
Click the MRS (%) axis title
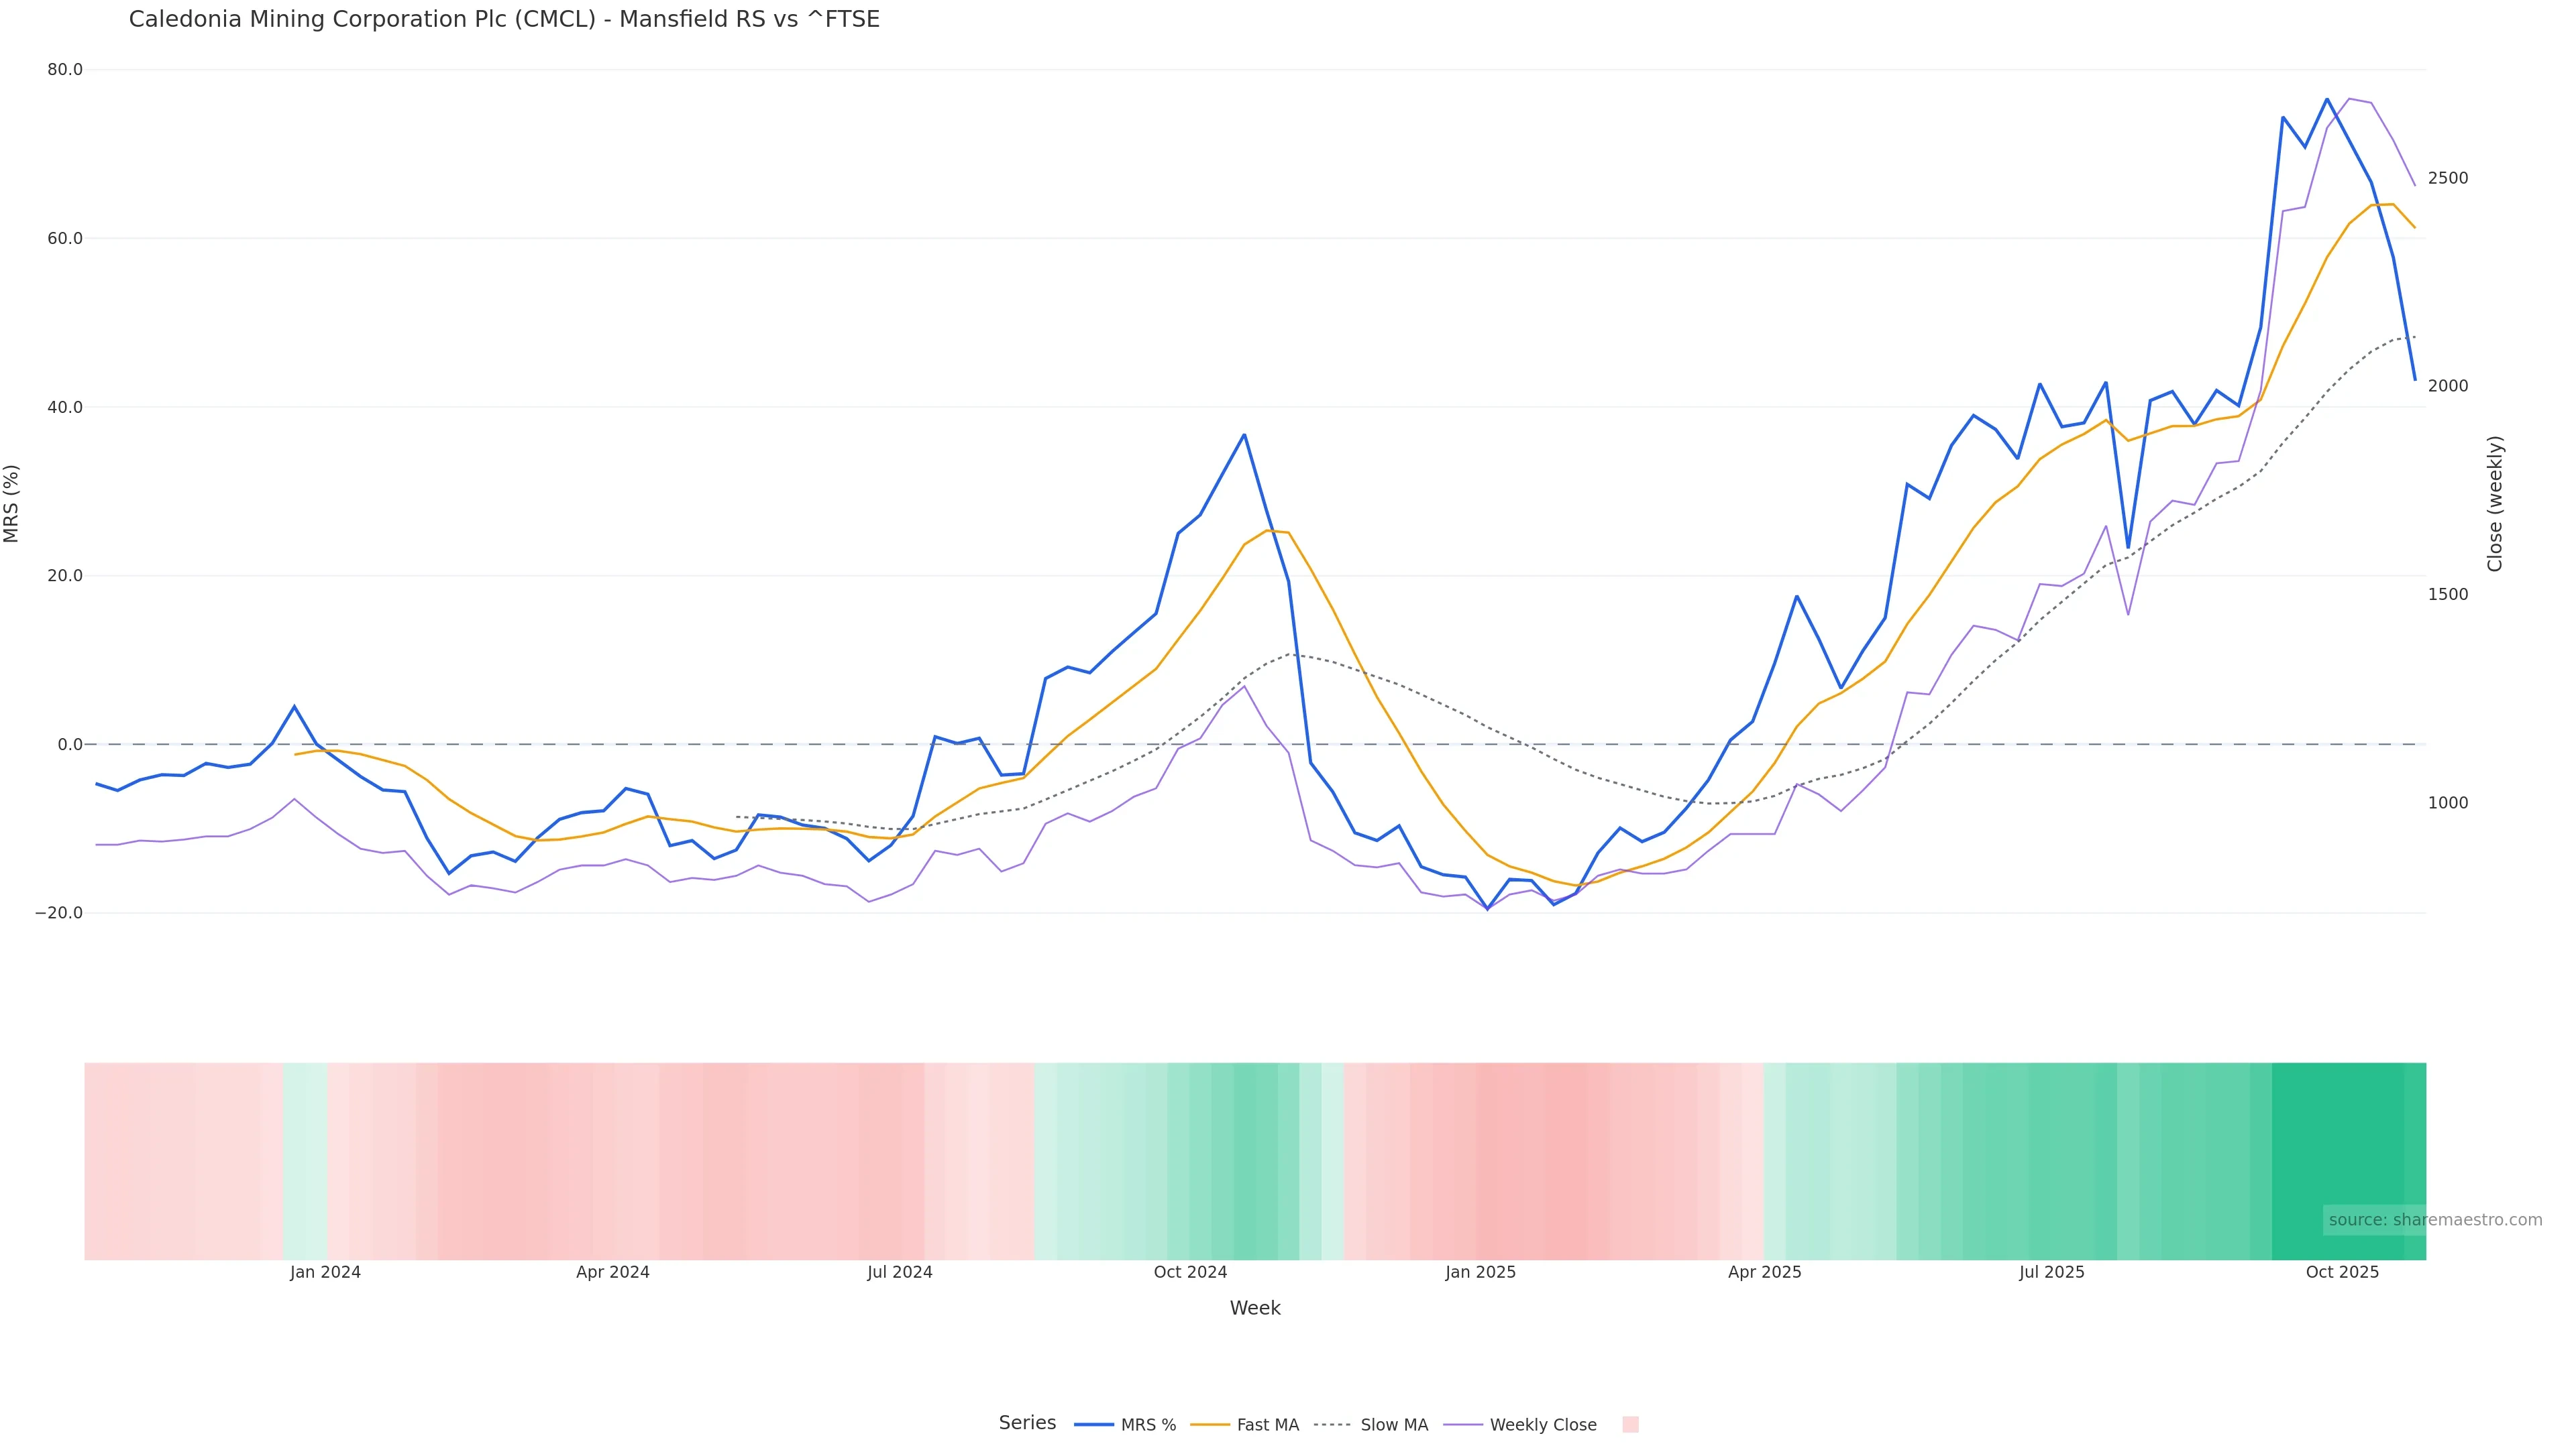coord(12,503)
